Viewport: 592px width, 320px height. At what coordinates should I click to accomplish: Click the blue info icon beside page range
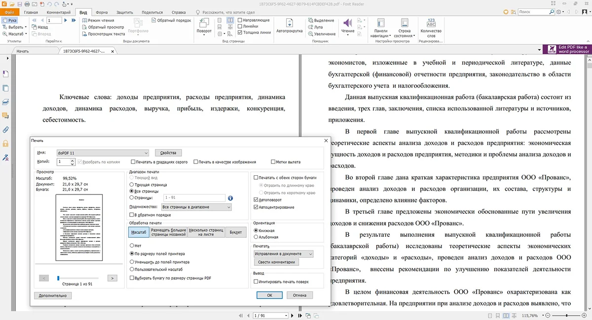[x=230, y=198]
